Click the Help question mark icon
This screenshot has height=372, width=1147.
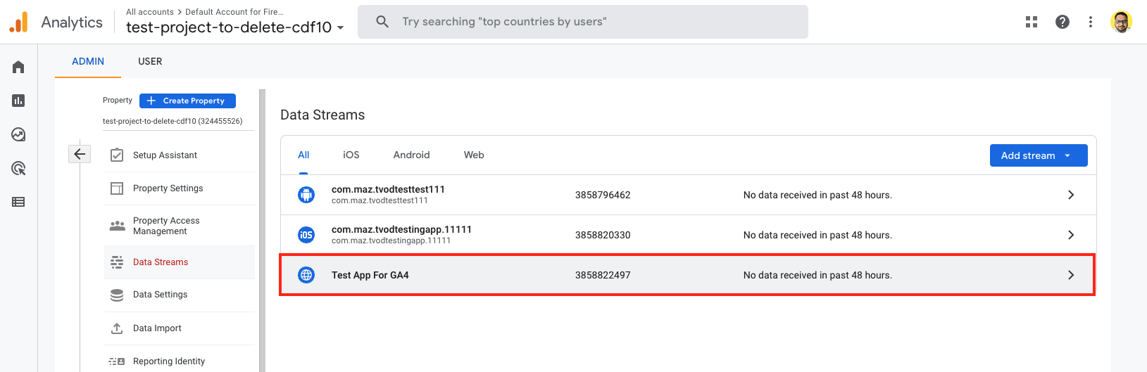1063,22
